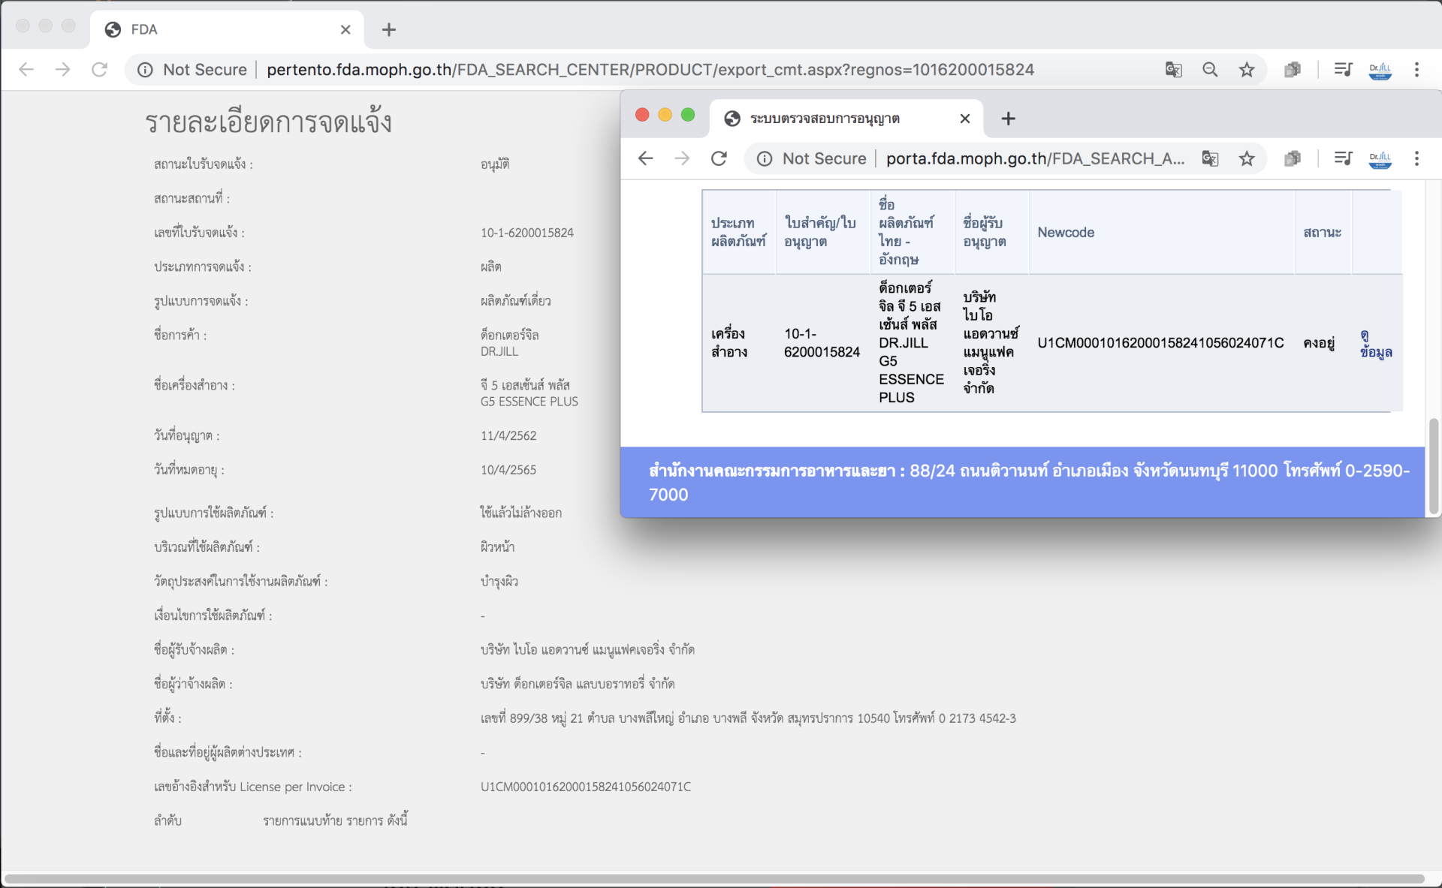1442x888 pixels.
Task: Show site info icon in FDA window address bar
Action: tap(145, 70)
